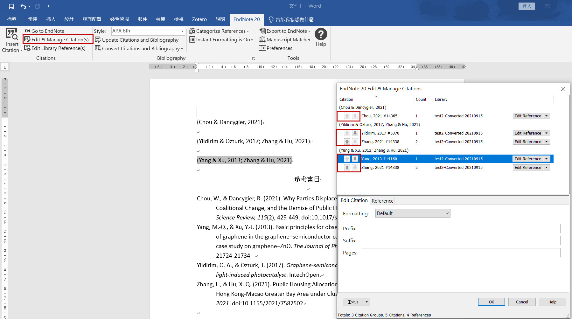Image resolution: width=572 pixels, height=319 pixels.
Task: Open Edit Reference dropdown arrow for Yang, 2013
Action: point(547,159)
